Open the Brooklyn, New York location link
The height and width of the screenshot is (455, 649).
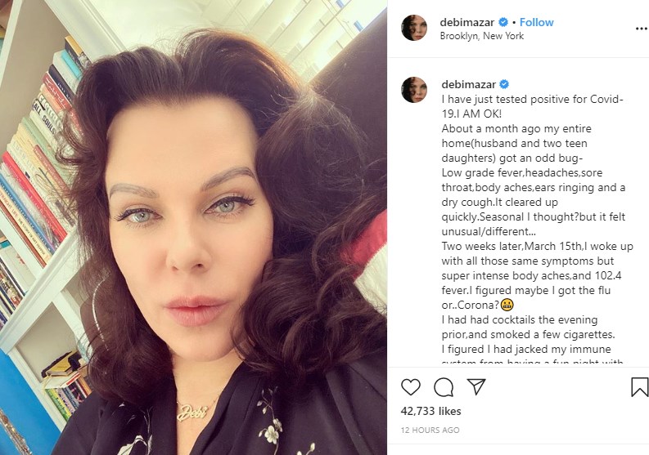[x=482, y=36]
